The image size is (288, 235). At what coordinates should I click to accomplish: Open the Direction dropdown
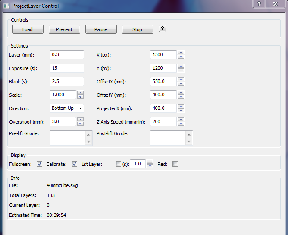(x=67, y=108)
